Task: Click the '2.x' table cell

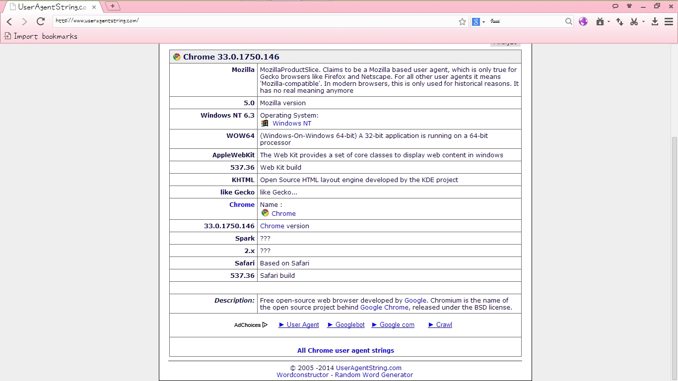Action: point(213,251)
